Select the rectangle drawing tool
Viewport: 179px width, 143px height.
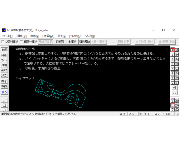[4, 105]
